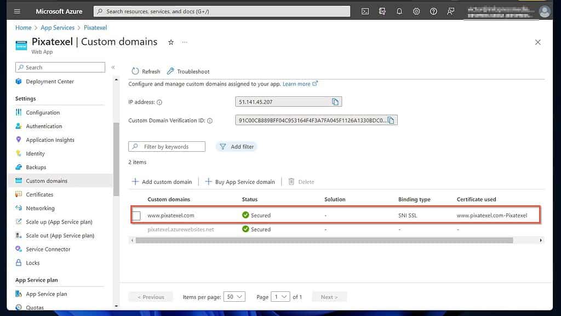This screenshot has width=561, height=316.
Task: Open the Help question mark icon
Action: click(433, 12)
